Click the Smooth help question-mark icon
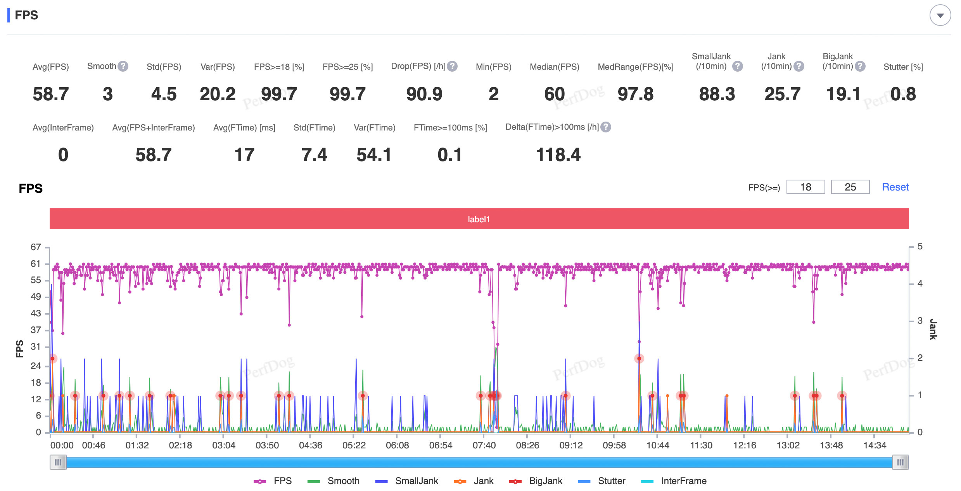Image resolution: width=961 pixels, height=491 pixels. click(123, 66)
